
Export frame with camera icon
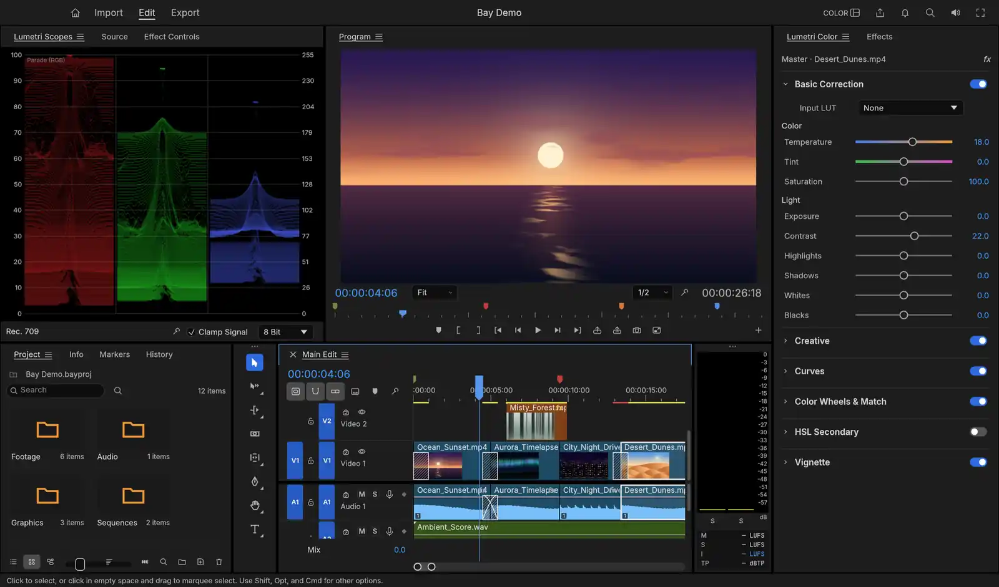pos(637,330)
